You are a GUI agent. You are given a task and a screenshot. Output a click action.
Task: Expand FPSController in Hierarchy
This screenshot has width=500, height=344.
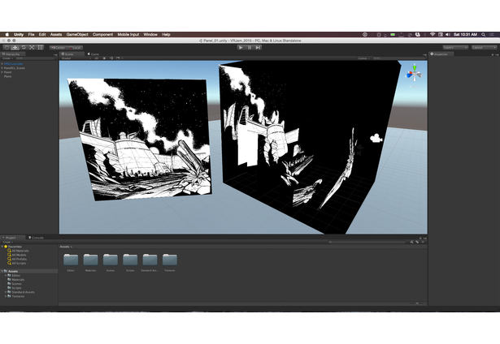tap(2, 64)
